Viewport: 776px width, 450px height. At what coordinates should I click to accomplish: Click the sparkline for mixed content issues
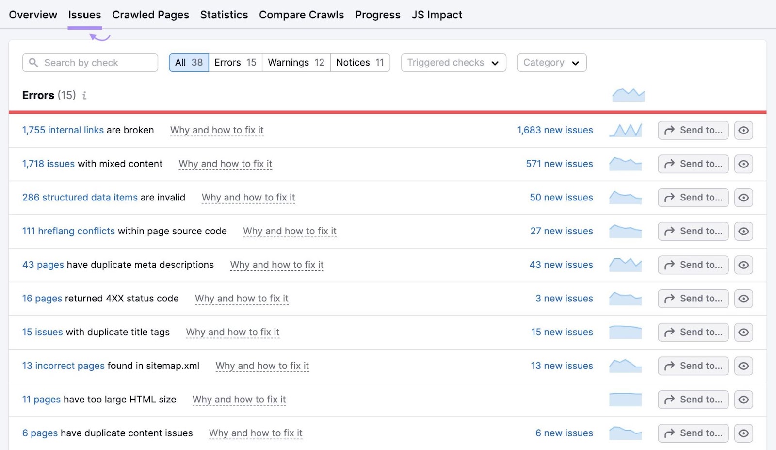pyautogui.click(x=626, y=164)
